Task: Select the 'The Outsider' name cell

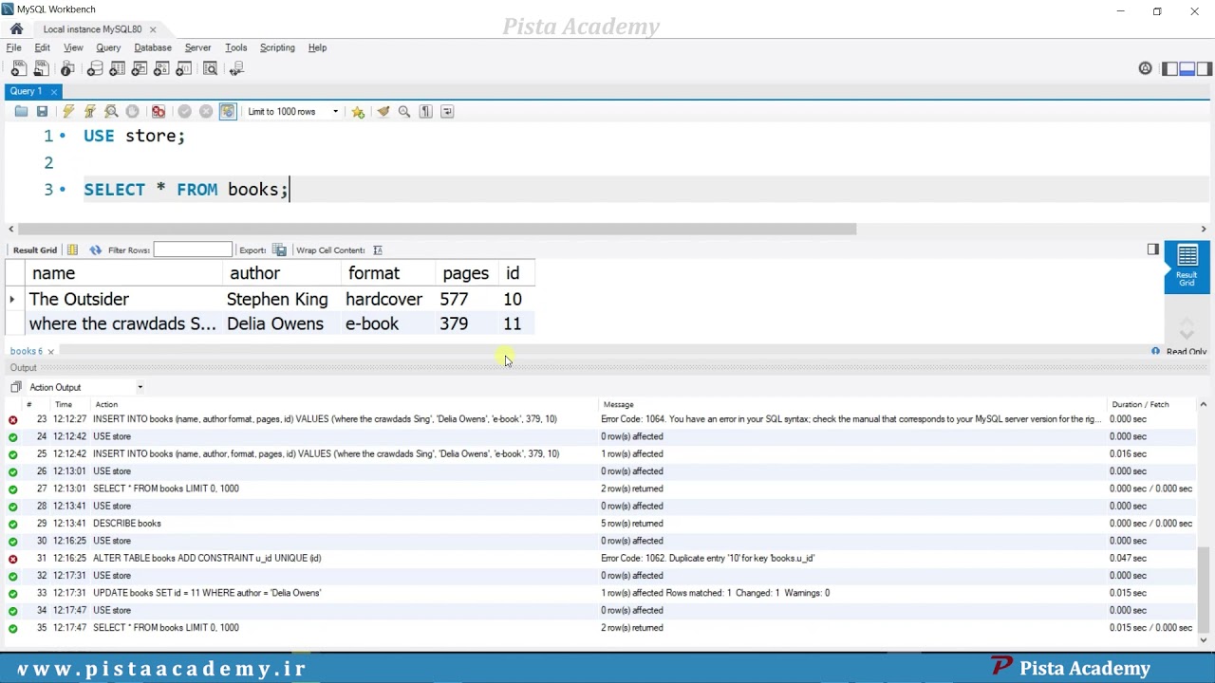Action: click(125, 300)
